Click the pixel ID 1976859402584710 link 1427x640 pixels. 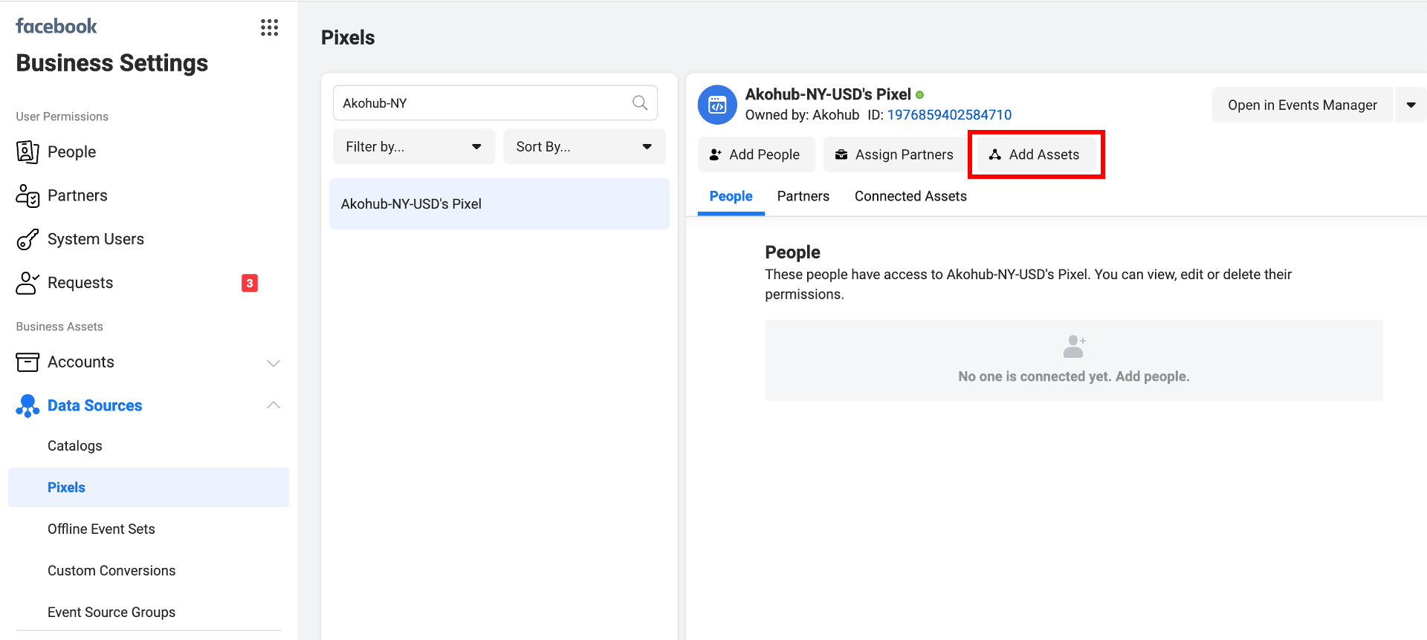click(x=949, y=114)
